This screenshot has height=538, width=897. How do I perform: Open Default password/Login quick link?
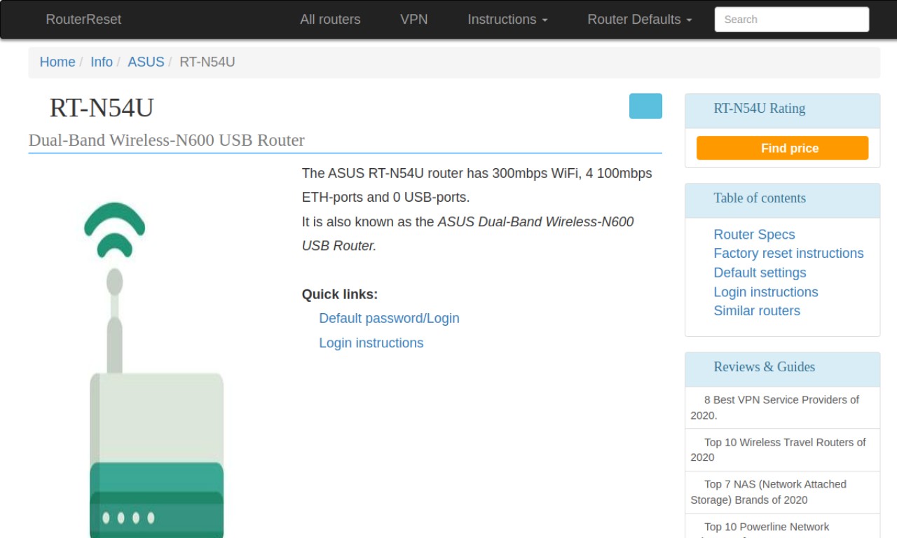(x=389, y=318)
